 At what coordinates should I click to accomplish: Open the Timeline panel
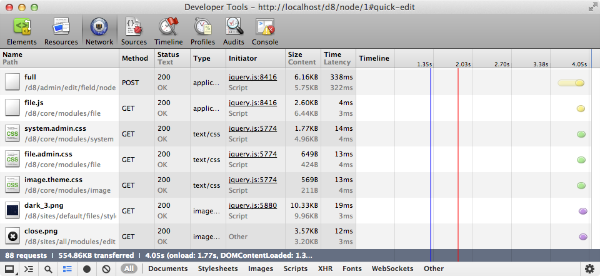(x=169, y=31)
